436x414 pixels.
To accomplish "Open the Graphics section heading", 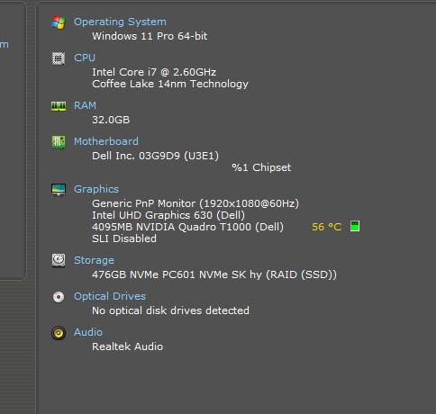I will 96,189.
